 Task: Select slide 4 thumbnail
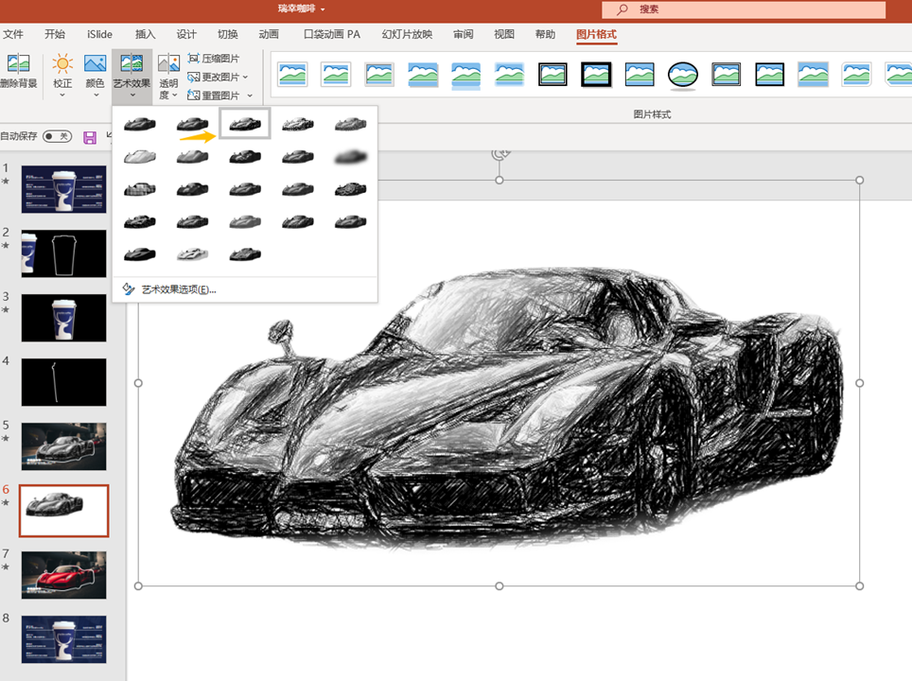pos(64,382)
